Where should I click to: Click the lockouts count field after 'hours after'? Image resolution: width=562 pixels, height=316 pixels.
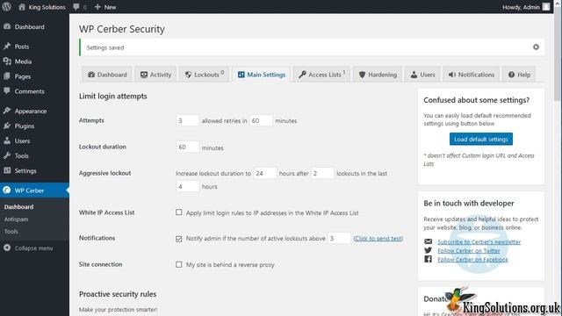click(322, 173)
